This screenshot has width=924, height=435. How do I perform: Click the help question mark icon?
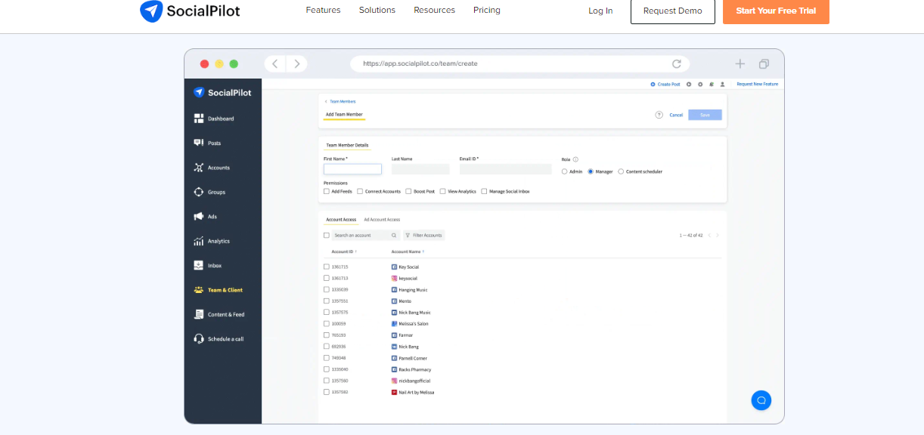click(x=659, y=115)
